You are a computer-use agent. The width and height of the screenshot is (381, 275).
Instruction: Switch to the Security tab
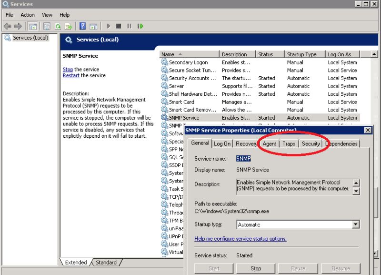(x=311, y=143)
